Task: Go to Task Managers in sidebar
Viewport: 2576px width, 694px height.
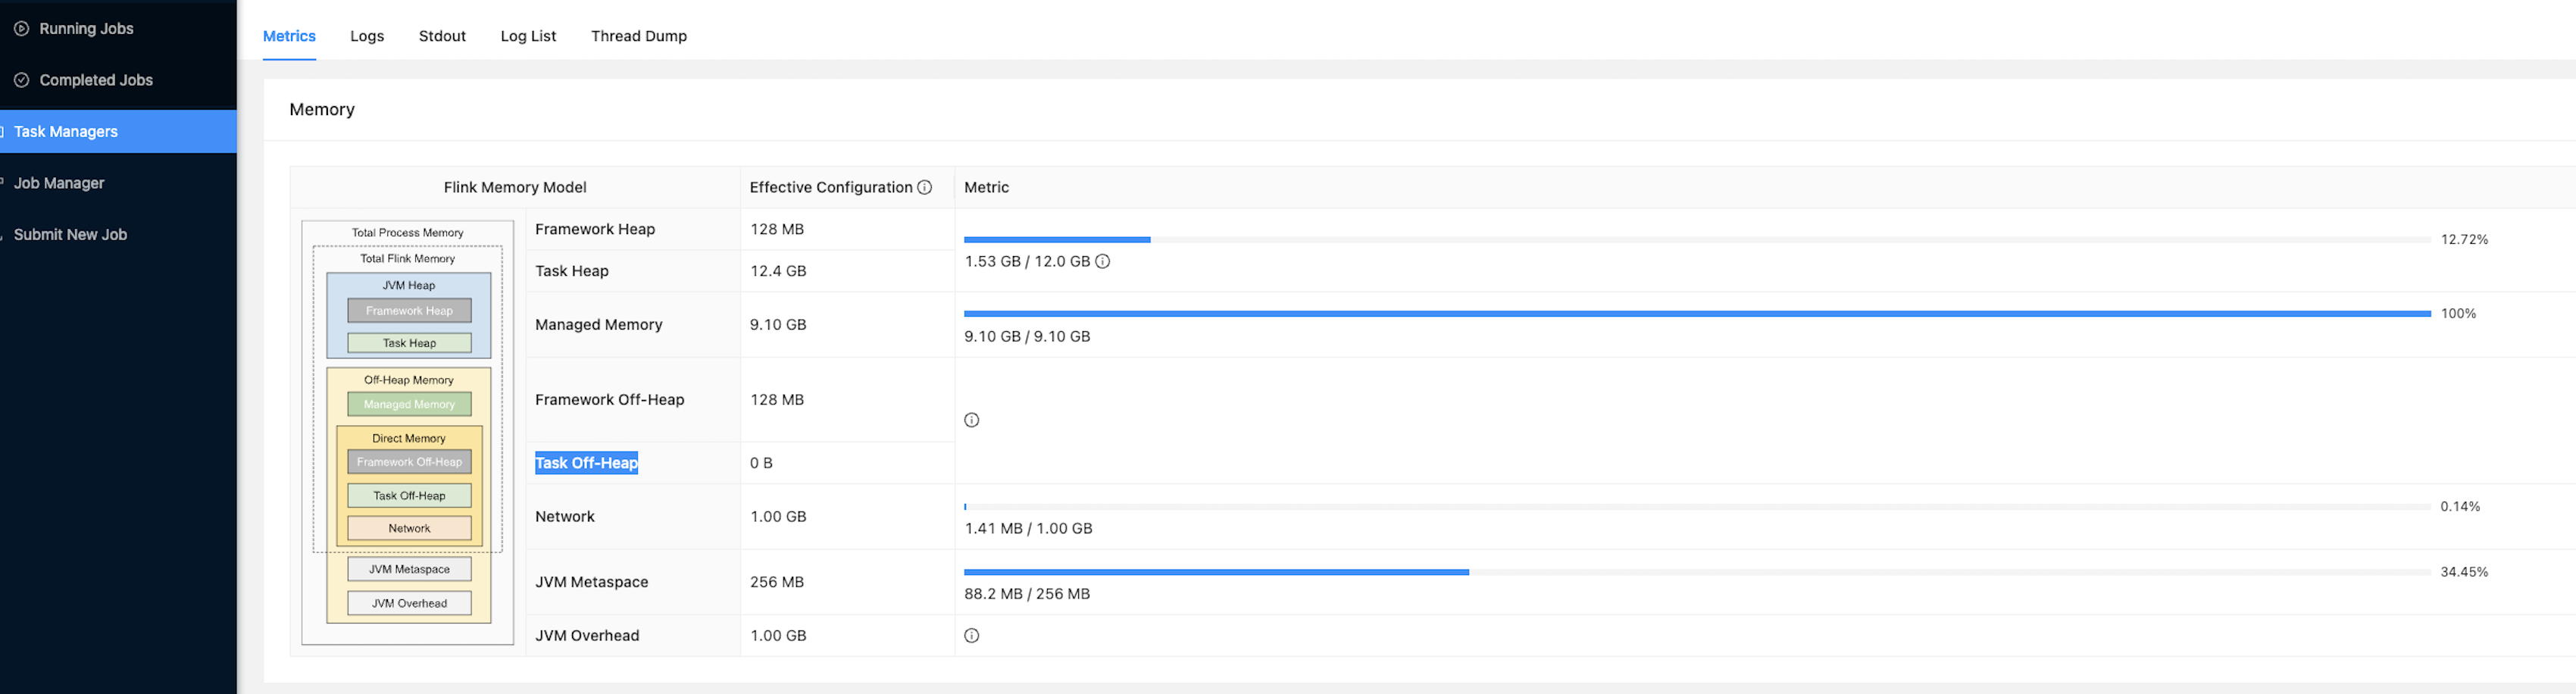Action: click(66, 132)
